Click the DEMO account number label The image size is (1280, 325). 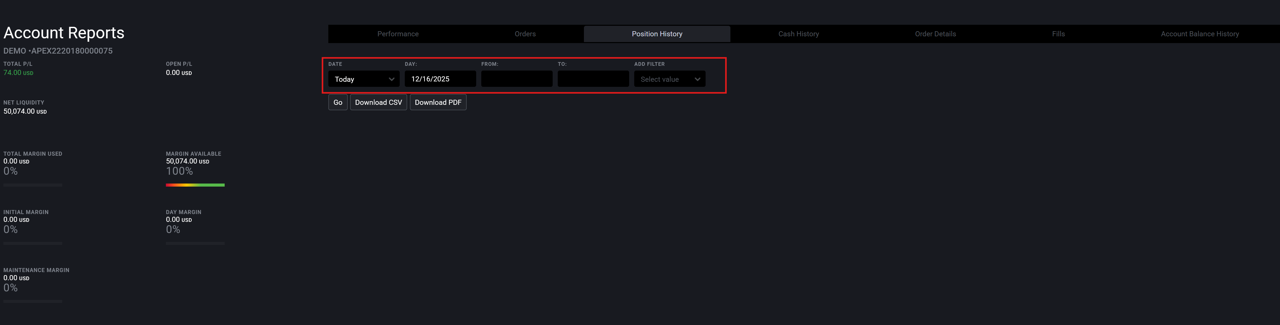pos(58,51)
